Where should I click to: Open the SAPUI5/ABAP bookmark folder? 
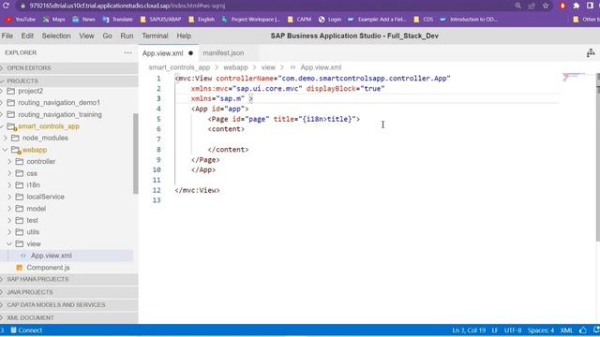pos(160,19)
